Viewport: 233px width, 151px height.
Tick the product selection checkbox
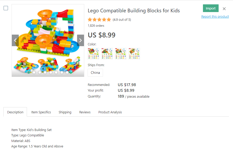pos(6,8)
